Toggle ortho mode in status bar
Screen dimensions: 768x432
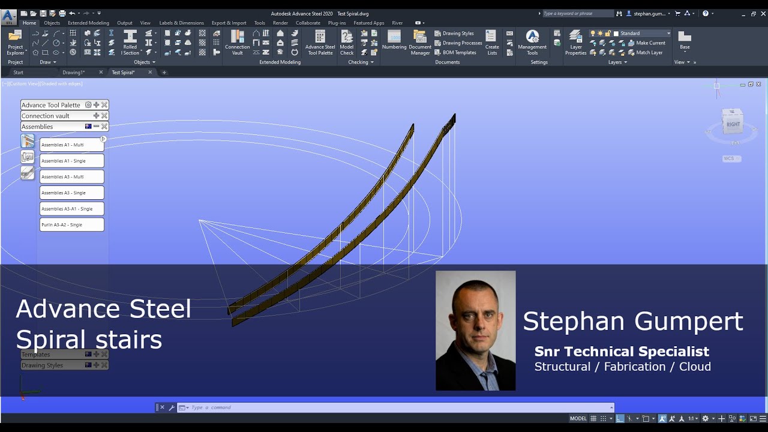(x=620, y=419)
